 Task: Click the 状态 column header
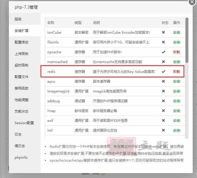[165, 23]
